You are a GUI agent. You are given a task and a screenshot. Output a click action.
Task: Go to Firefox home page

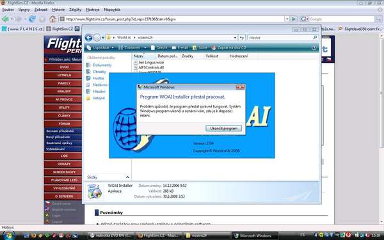point(52,19)
